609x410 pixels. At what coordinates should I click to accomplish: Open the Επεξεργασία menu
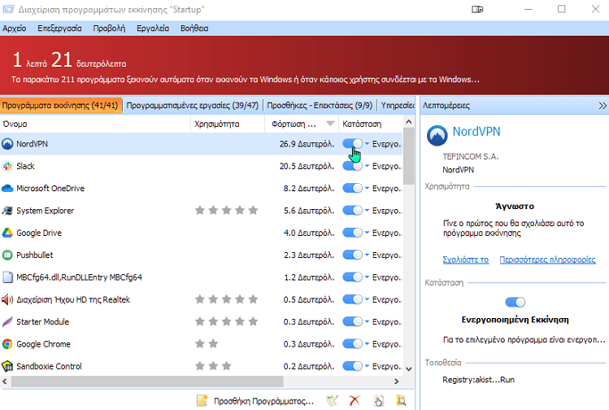59,28
